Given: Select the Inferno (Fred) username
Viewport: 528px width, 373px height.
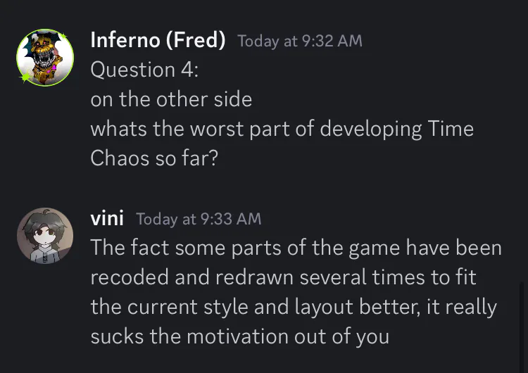Looking at the screenshot, I should [x=158, y=40].
